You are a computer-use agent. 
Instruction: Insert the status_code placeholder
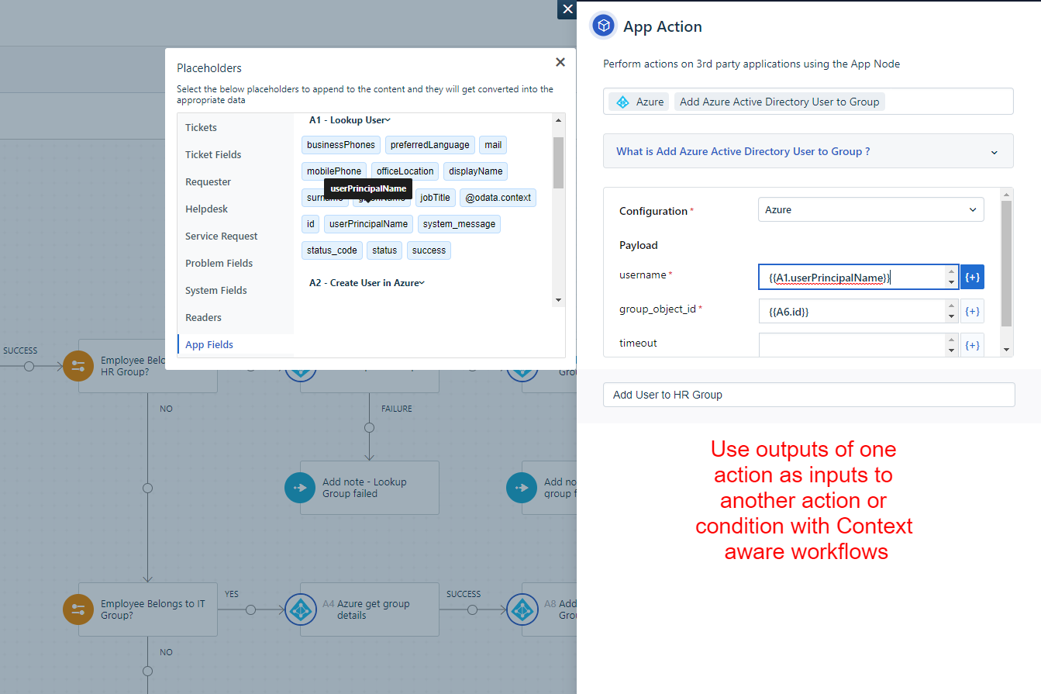point(332,250)
